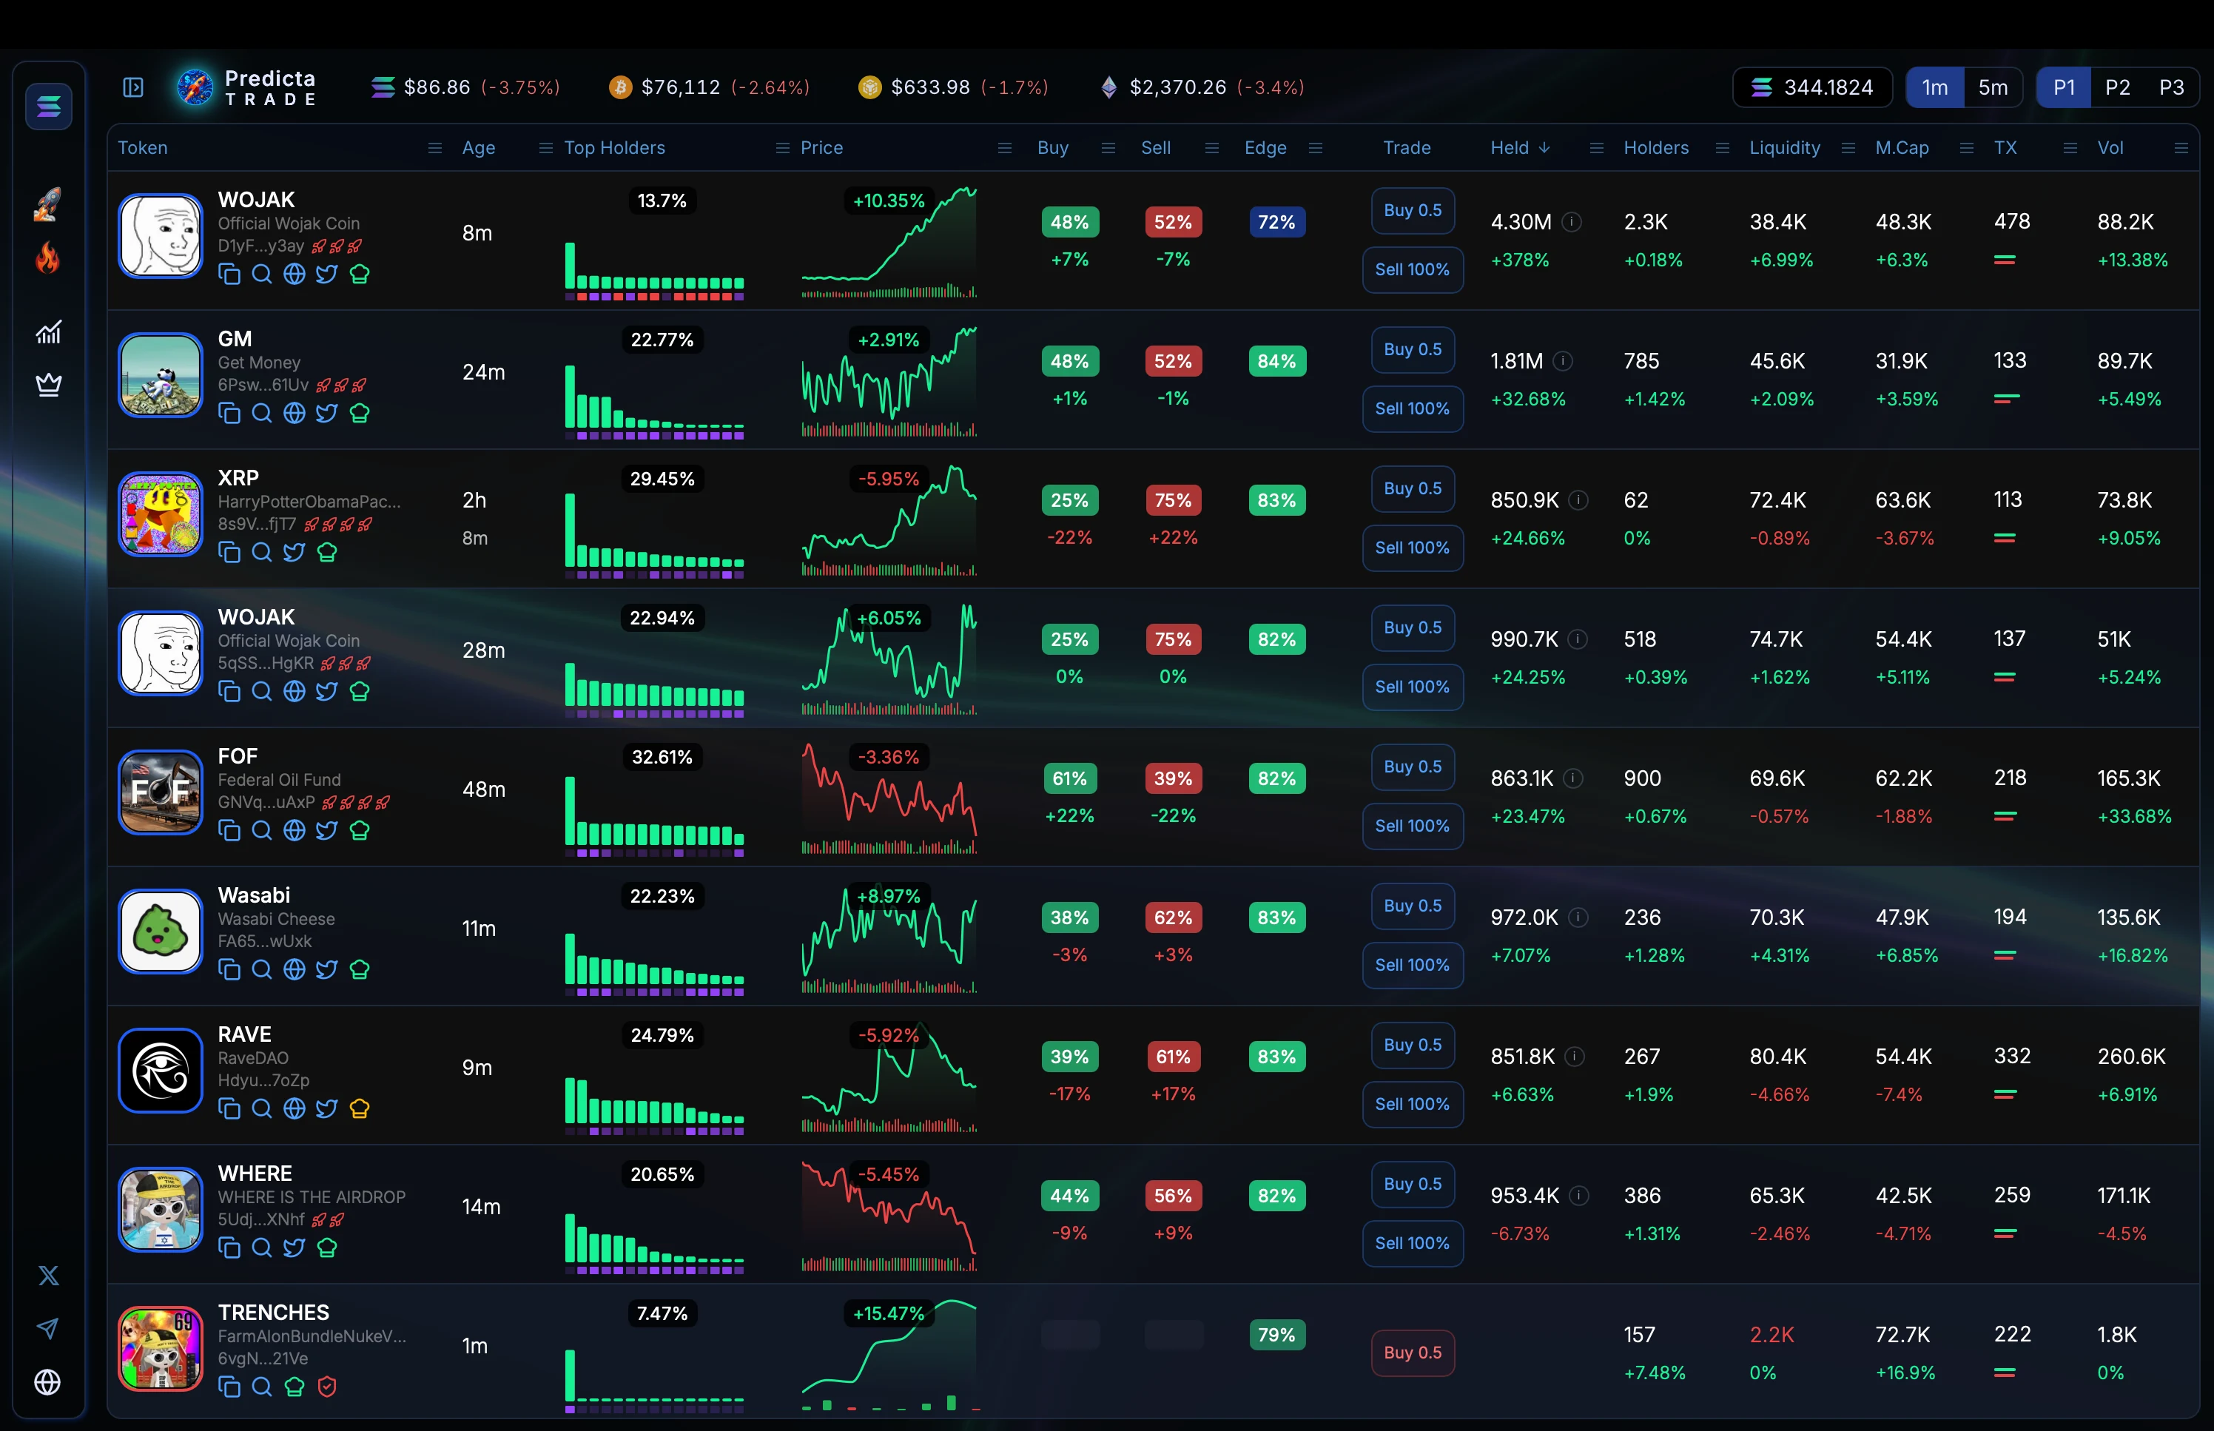Open the crown leaderboard sidebar icon
This screenshot has height=1431, width=2214.
tap(47, 384)
